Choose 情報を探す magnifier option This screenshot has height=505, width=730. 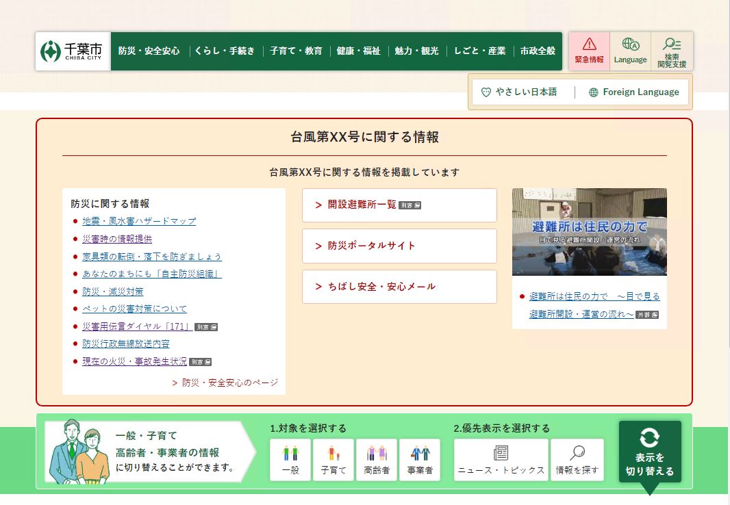(x=577, y=459)
